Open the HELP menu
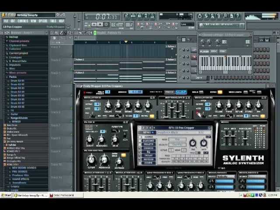 [x=61, y=21]
